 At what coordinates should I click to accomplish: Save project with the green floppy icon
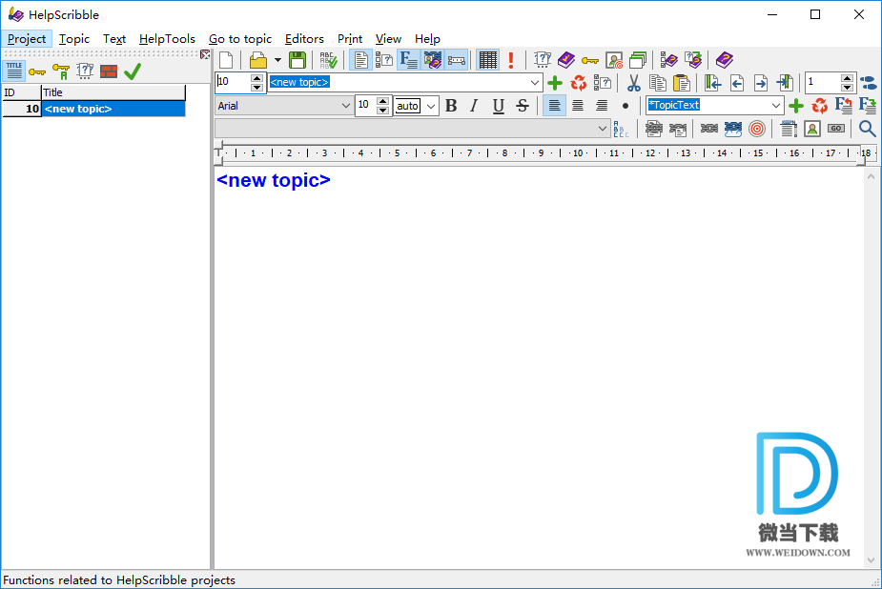(297, 60)
